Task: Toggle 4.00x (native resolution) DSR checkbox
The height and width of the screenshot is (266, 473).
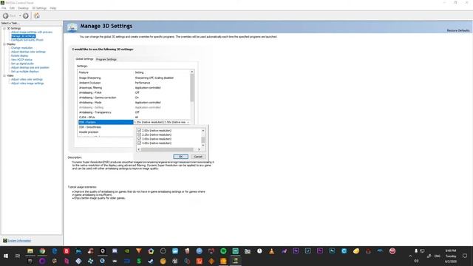Action: (x=139, y=143)
